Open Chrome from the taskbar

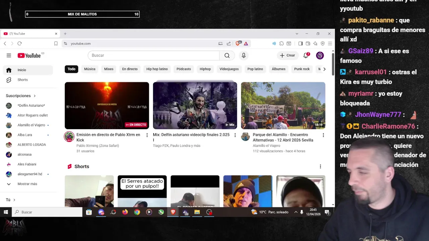click(137, 212)
